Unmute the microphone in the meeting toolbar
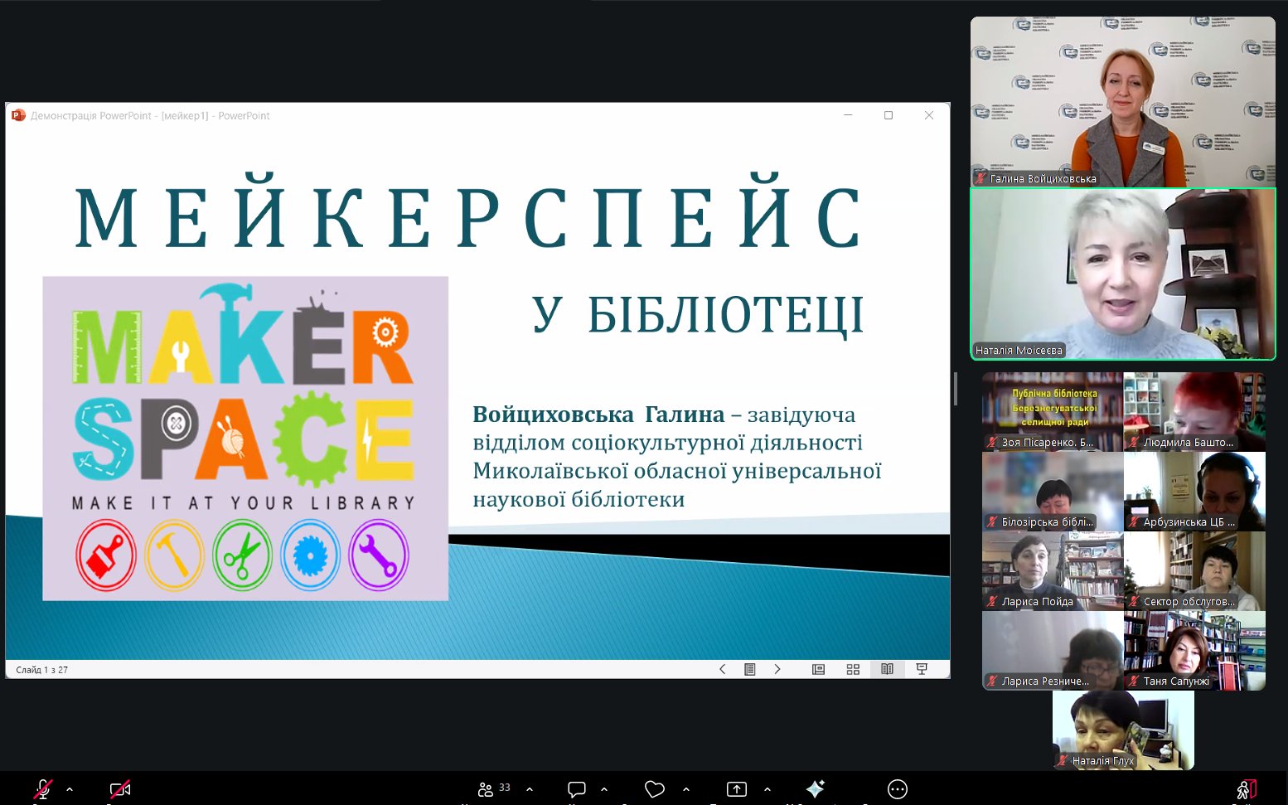The image size is (1288, 805). point(43,789)
